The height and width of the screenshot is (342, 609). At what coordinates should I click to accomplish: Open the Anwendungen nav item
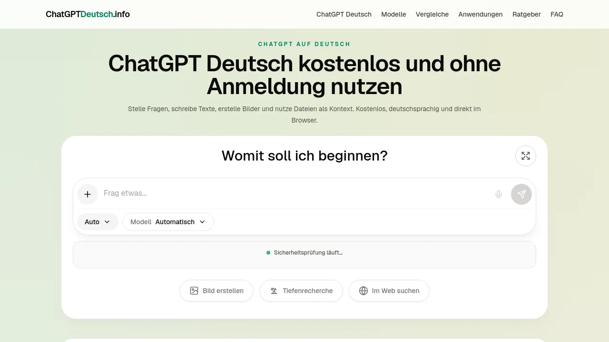coord(481,14)
